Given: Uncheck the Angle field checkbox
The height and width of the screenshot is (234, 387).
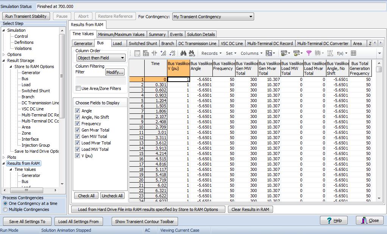Looking at the screenshot, I should [x=78, y=111].
